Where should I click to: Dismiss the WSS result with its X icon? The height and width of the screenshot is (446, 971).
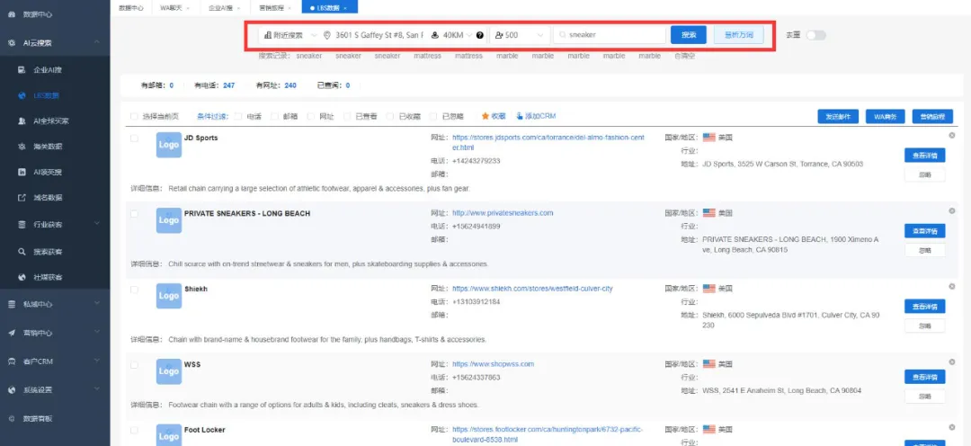[x=952, y=361]
